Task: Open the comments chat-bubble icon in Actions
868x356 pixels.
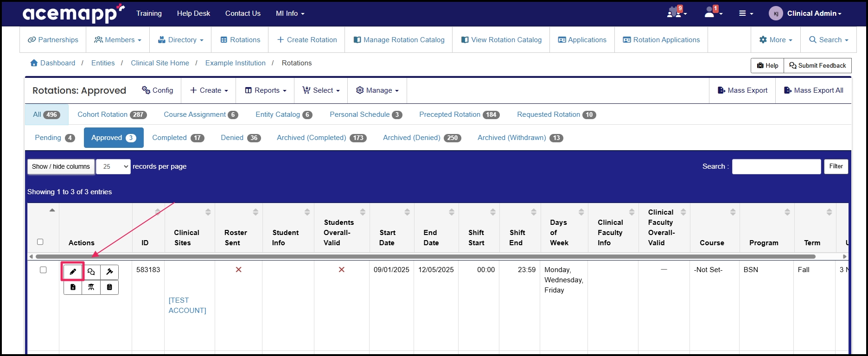Action: pos(91,272)
